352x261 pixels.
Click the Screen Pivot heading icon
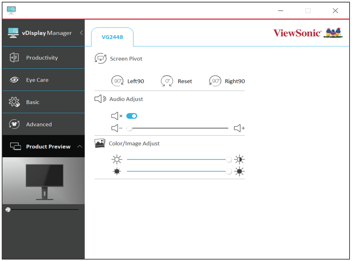click(101, 58)
